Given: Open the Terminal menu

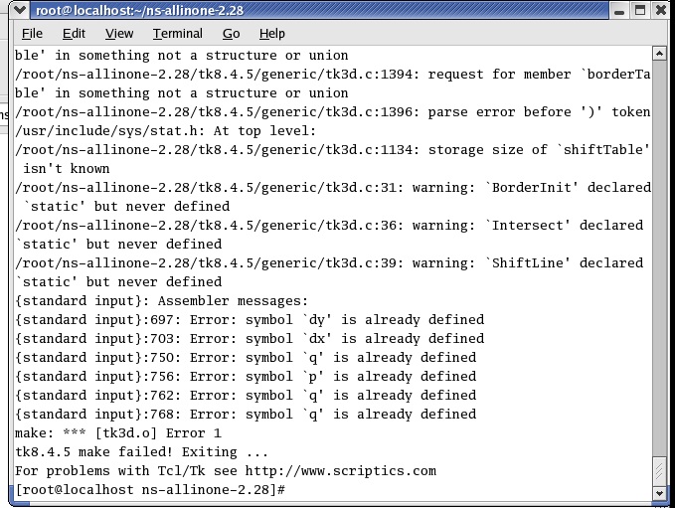Looking at the screenshot, I should pyautogui.click(x=177, y=34).
